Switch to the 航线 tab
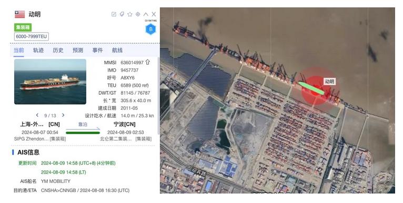This screenshot has height=203, width=403. point(117,50)
